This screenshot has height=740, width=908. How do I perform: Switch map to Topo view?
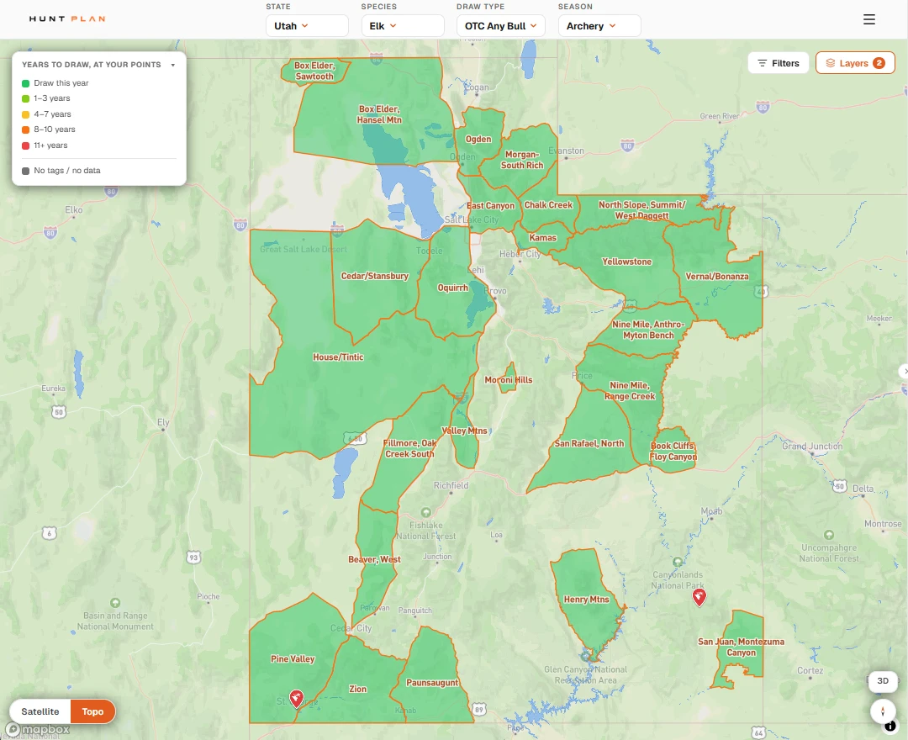click(x=92, y=711)
